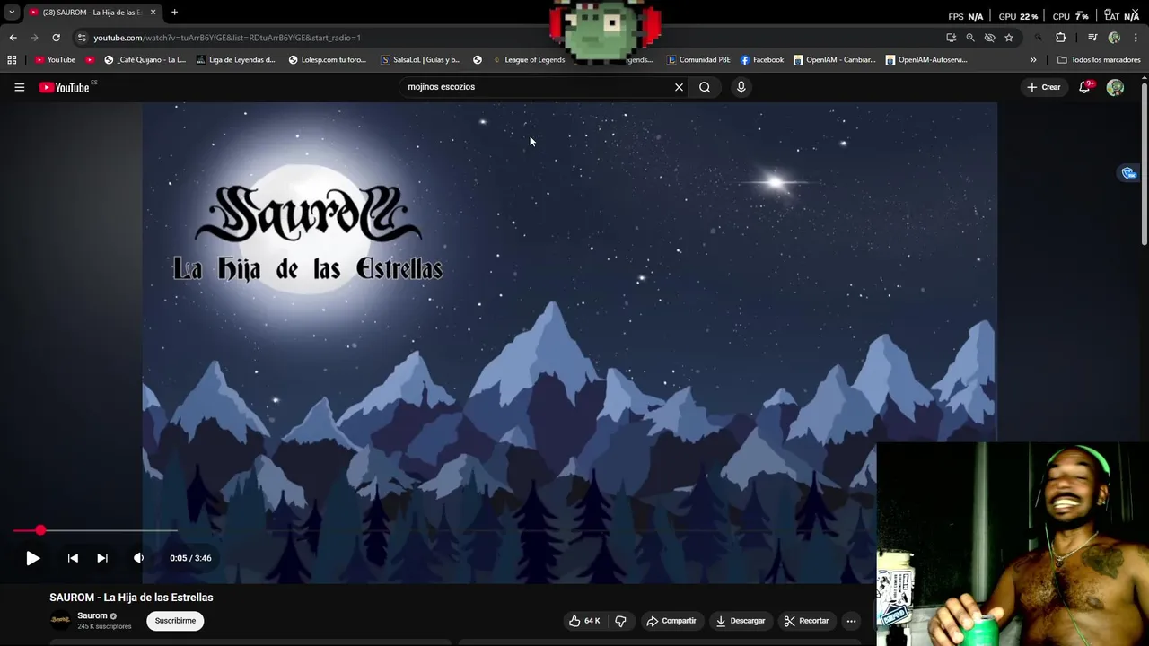Open the second unnamed YouTube bookmark icon
The width and height of the screenshot is (1149, 646).
click(90, 60)
